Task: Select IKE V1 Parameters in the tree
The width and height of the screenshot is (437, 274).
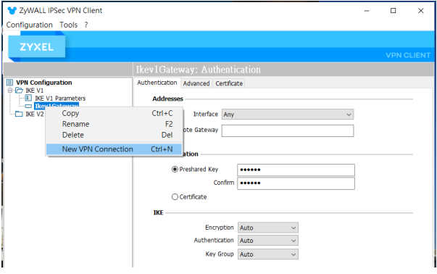Action: coord(60,98)
